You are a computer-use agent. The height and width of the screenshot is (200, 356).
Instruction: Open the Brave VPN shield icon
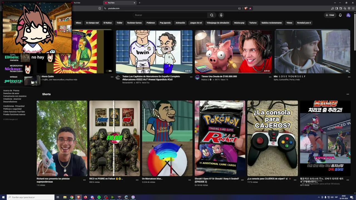coord(349,8)
